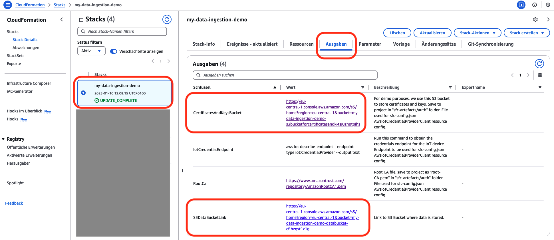This screenshot has width=554, height=240.
Task: Switch to the Ressourcen tab
Action: coord(301,44)
